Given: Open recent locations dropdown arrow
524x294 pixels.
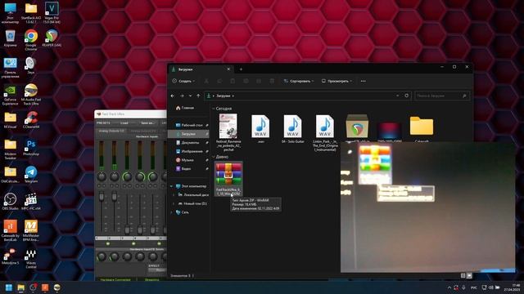Looking at the screenshot, I should (x=190, y=96).
